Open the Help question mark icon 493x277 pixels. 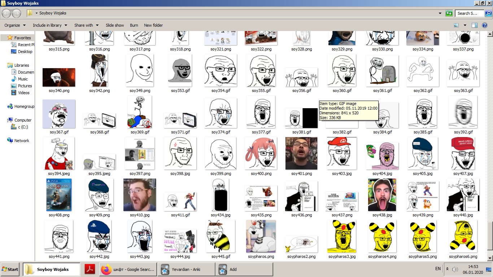[484, 25]
